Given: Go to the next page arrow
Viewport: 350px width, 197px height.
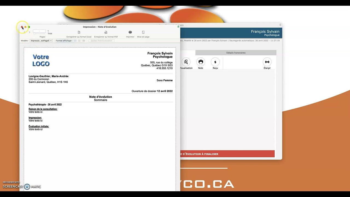Looking at the screenshot, I should click(x=29, y=32).
